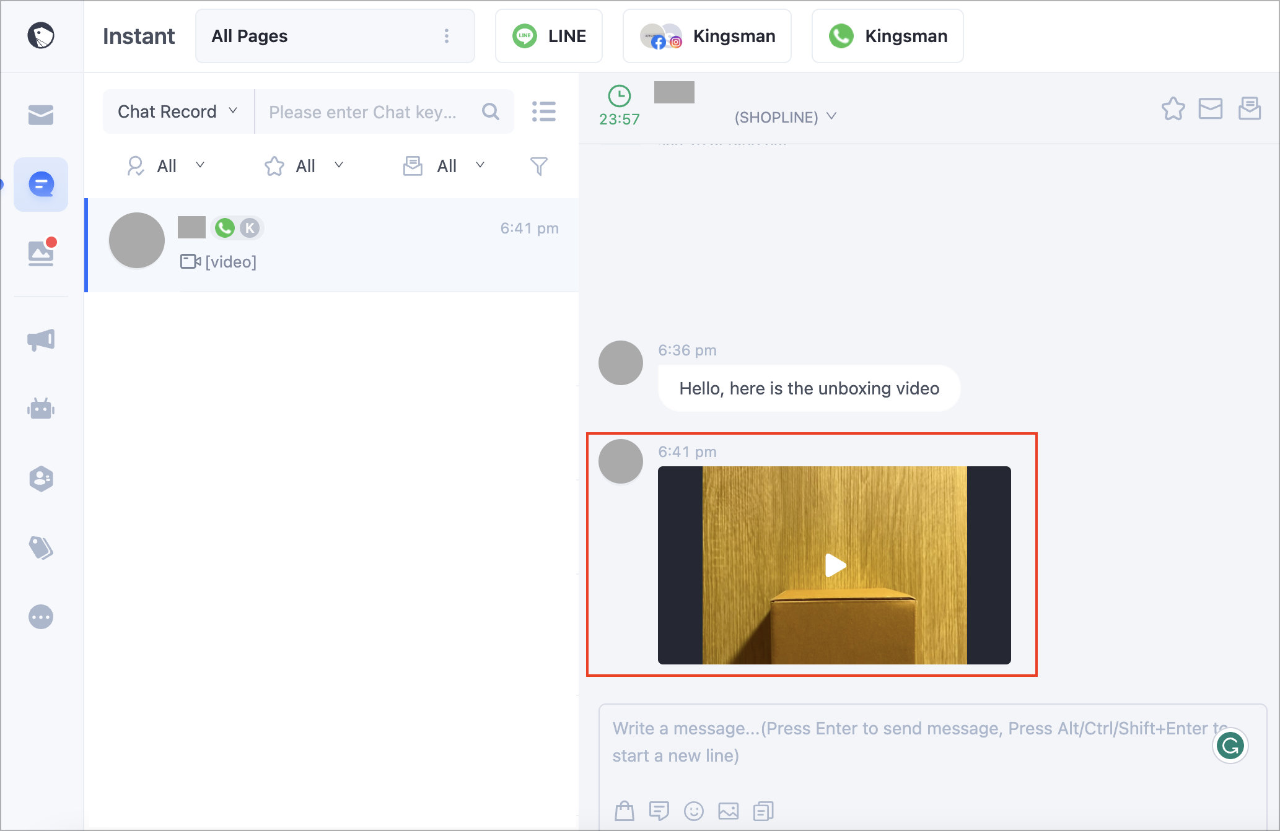The width and height of the screenshot is (1280, 831).
Task: Expand the inbox All filter dropdown
Action: (444, 166)
